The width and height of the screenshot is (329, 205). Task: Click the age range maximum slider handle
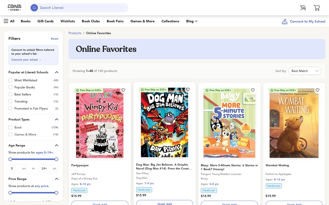pos(57,159)
